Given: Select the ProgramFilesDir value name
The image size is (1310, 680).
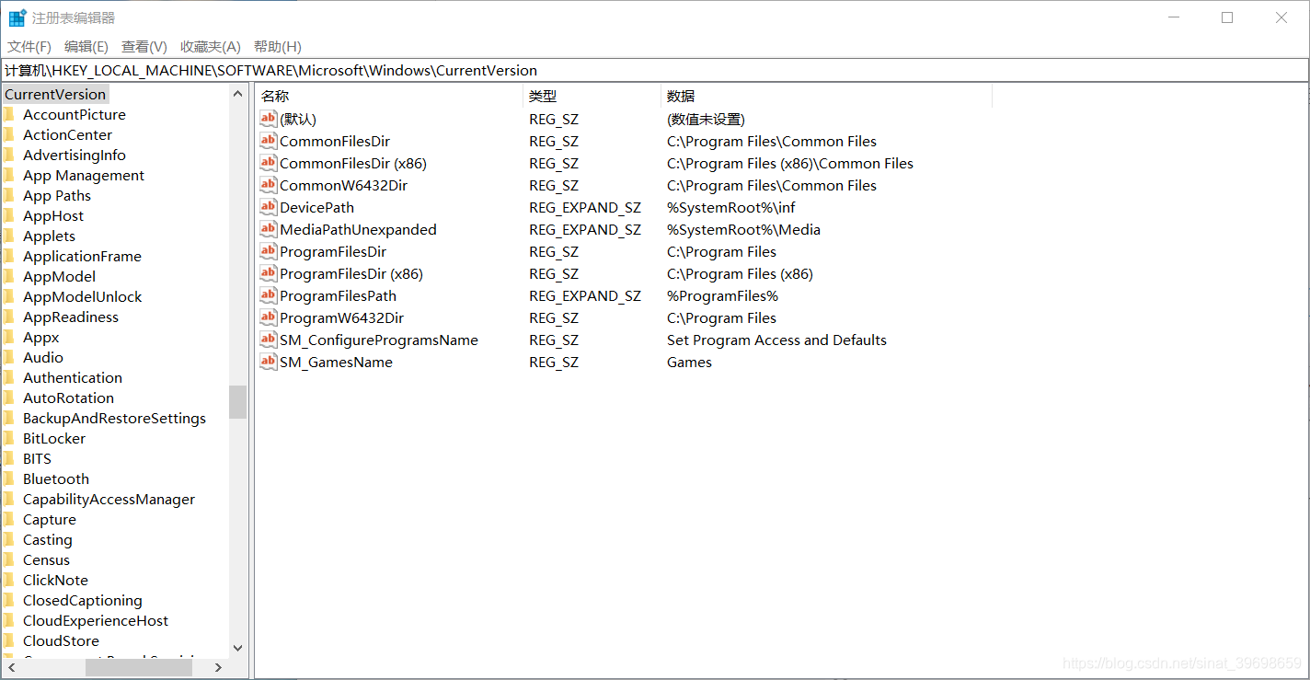Looking at the screenshot, I should 333,251.
